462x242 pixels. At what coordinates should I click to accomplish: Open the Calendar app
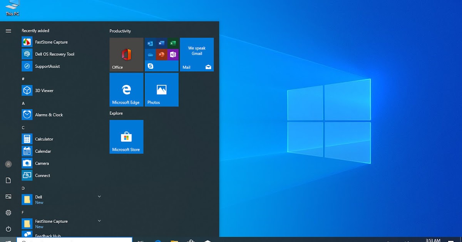(x=62, y=151)
